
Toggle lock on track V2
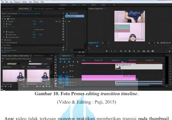pyautogui.click(x=64, y=72)
